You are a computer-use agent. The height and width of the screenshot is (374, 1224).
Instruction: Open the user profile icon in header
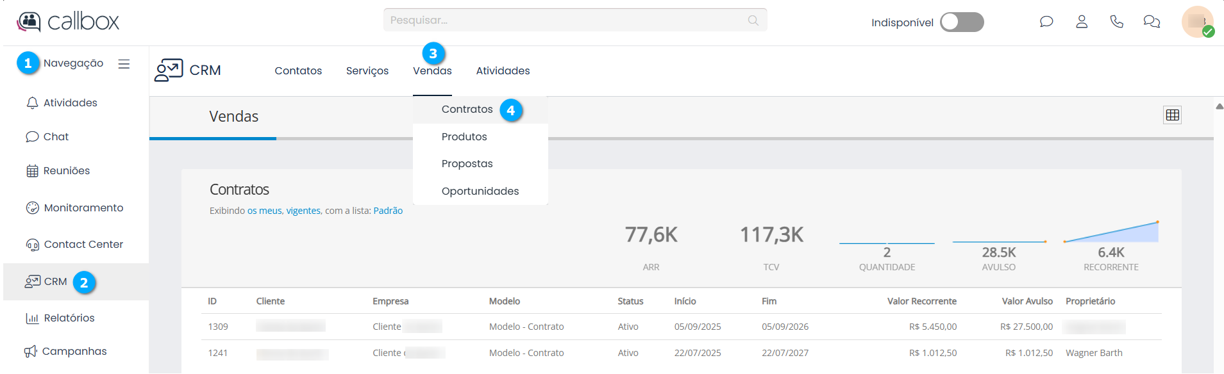coord(1082,22)
